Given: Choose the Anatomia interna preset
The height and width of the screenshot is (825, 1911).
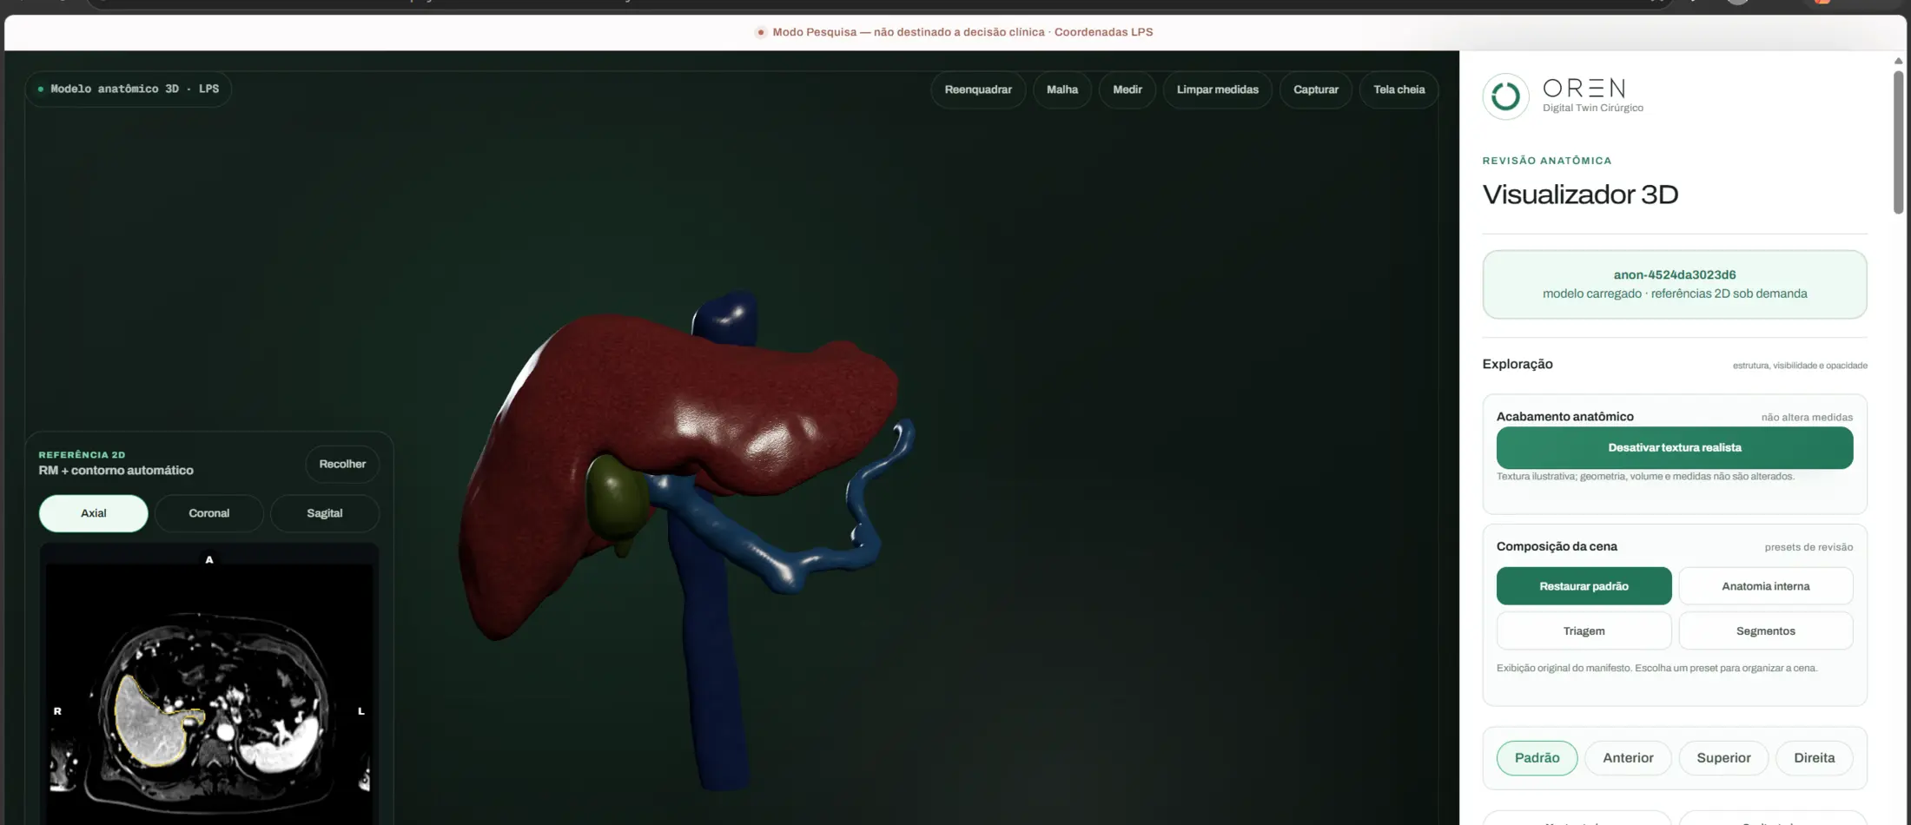Looking at the screenshot, I should (x=1765, y=586).
